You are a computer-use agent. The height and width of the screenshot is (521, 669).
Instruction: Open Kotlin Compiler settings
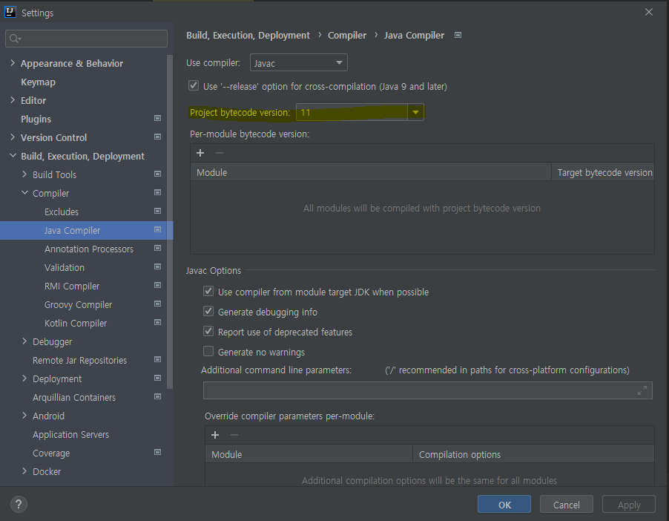pyautogui.click(x=76, y=324)
